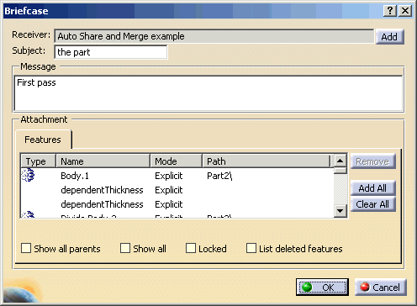This screenshot has height=306, width=417.
Task: Close the Briefcase dialog
Action: click(405, 11)
